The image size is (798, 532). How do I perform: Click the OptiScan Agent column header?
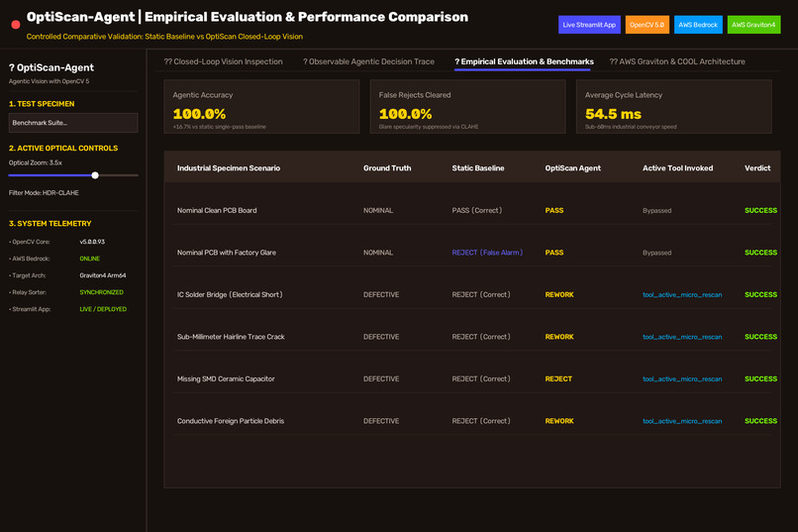point(572,168)
